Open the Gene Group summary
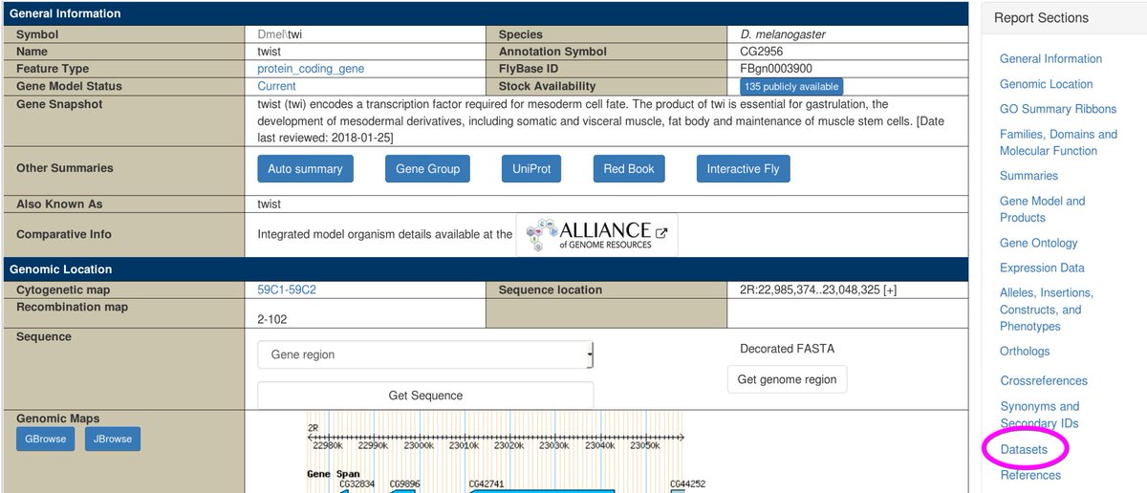The image size is (1147, 493). coord(427,169)
